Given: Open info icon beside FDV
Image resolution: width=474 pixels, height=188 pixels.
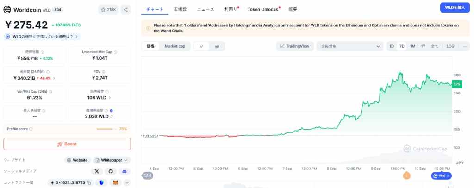Looking at the screenshot, I should 104,72.
